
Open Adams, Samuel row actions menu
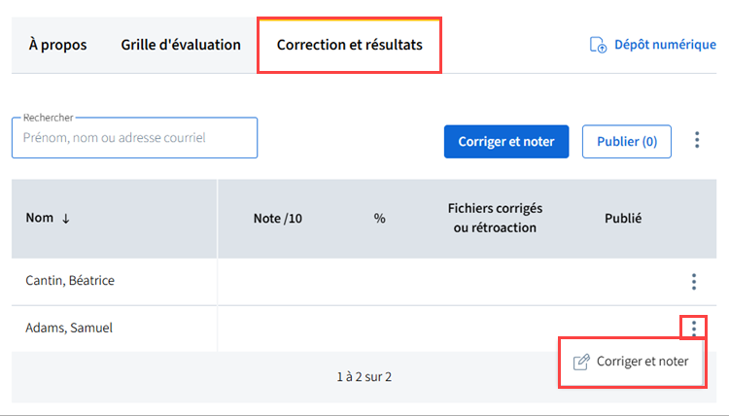coord(693,328)
